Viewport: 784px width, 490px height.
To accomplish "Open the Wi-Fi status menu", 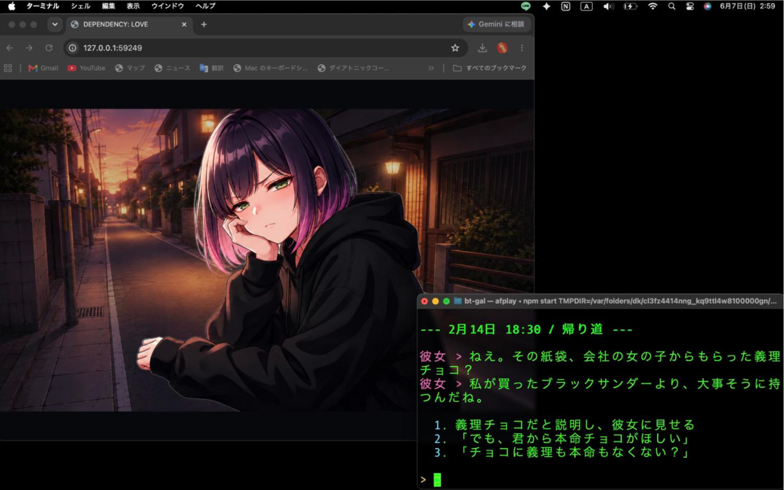I will 653,6.
